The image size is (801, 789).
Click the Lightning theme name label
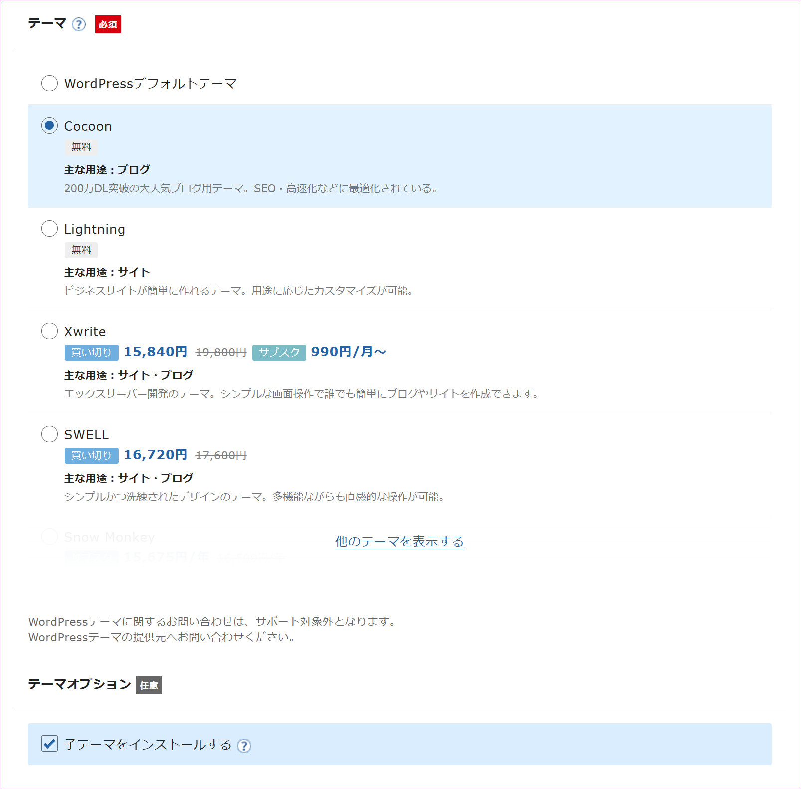pyautogui.click(x=95, y=229)
